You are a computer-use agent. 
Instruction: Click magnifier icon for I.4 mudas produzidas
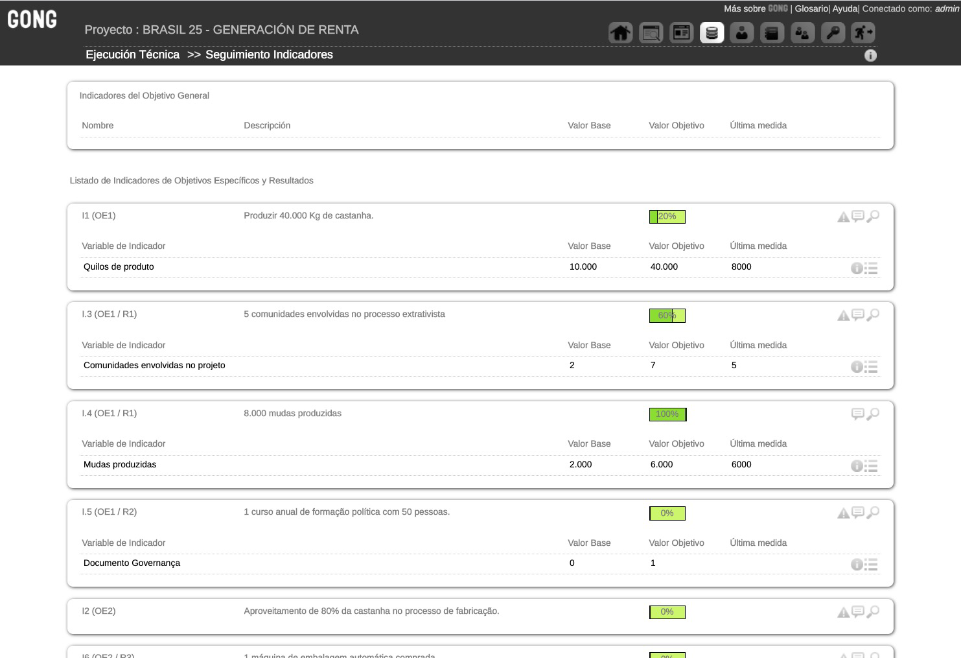[x=873, y=414]
